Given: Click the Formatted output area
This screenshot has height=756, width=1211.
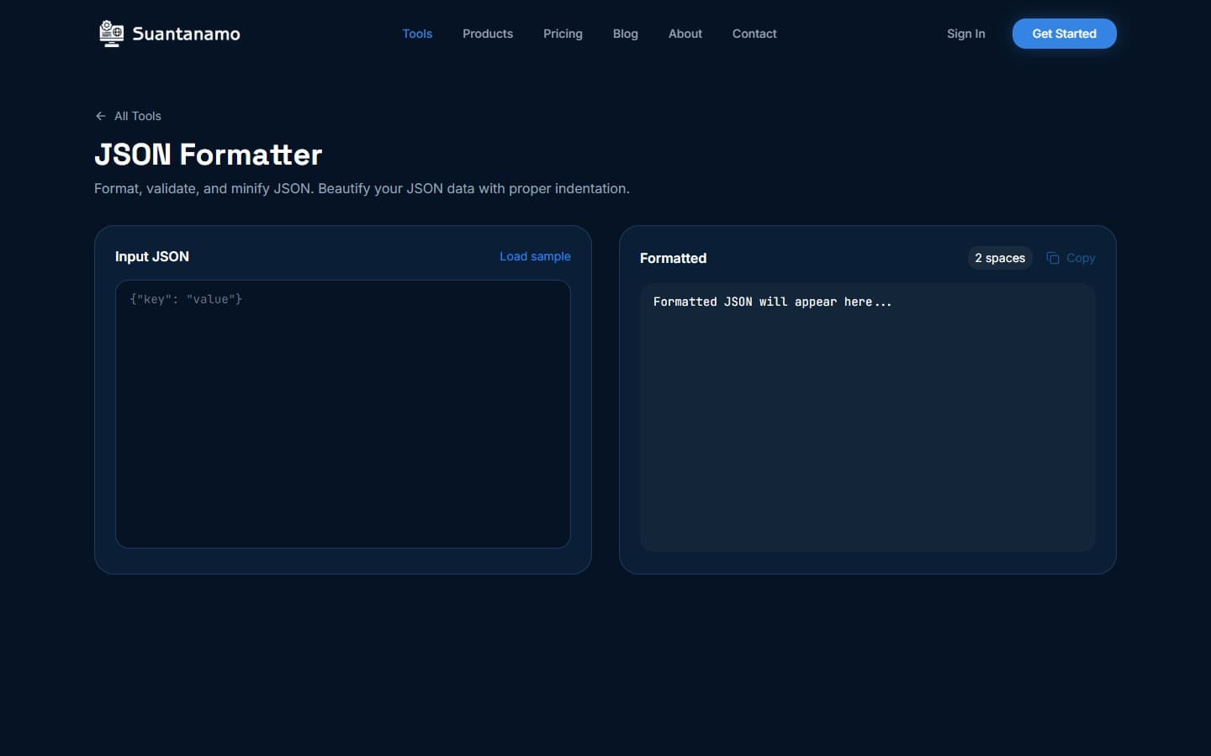Looking at the screenshot, I should 867,417.
